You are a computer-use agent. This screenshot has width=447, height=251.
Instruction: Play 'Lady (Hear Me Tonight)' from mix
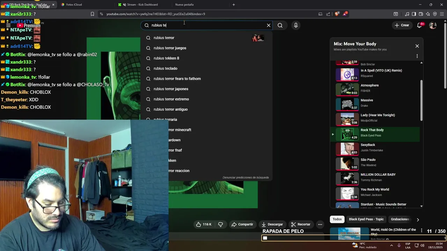pos(375,119)
